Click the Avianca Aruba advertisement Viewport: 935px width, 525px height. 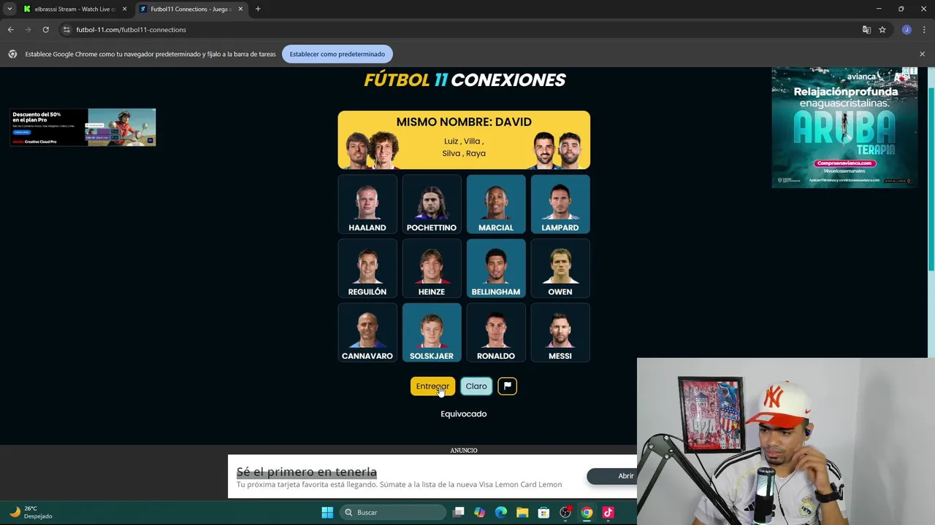844,128
